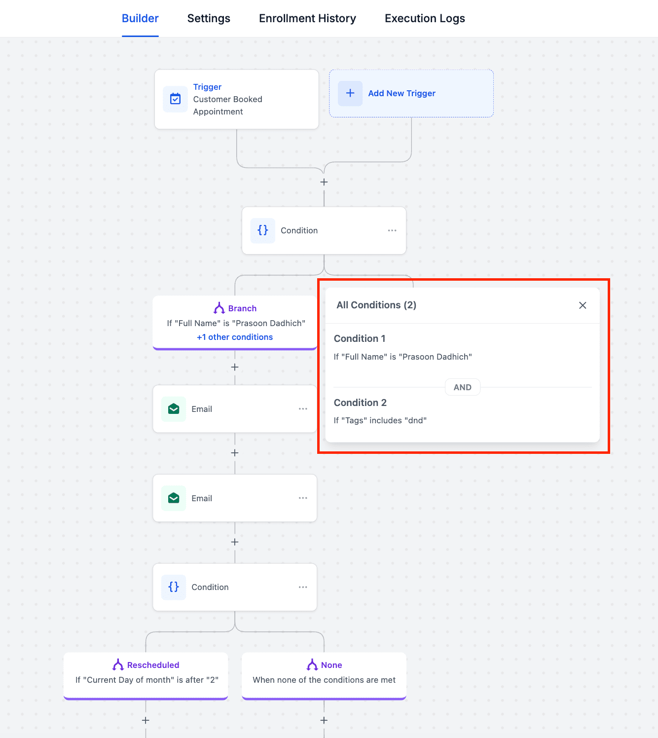This screenshot has width=658, height=738.
Task: Open three-dot menu on first Email node
Action: coord(303,409)
